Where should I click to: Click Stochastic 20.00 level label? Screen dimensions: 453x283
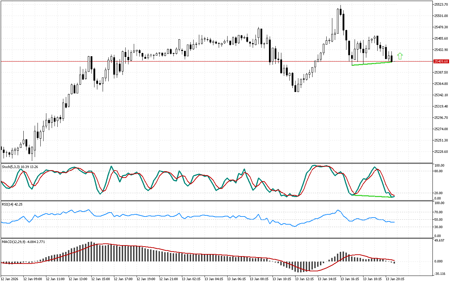pyautogui.click(x=439, y=193)
